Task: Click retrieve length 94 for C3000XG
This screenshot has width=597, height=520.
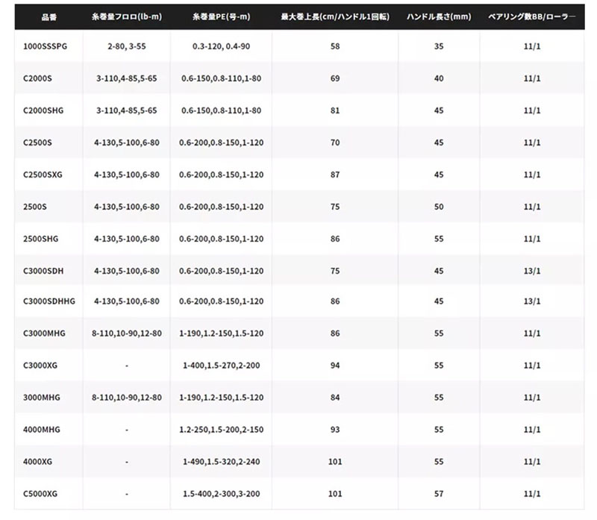Action: [x=335, y=366]
